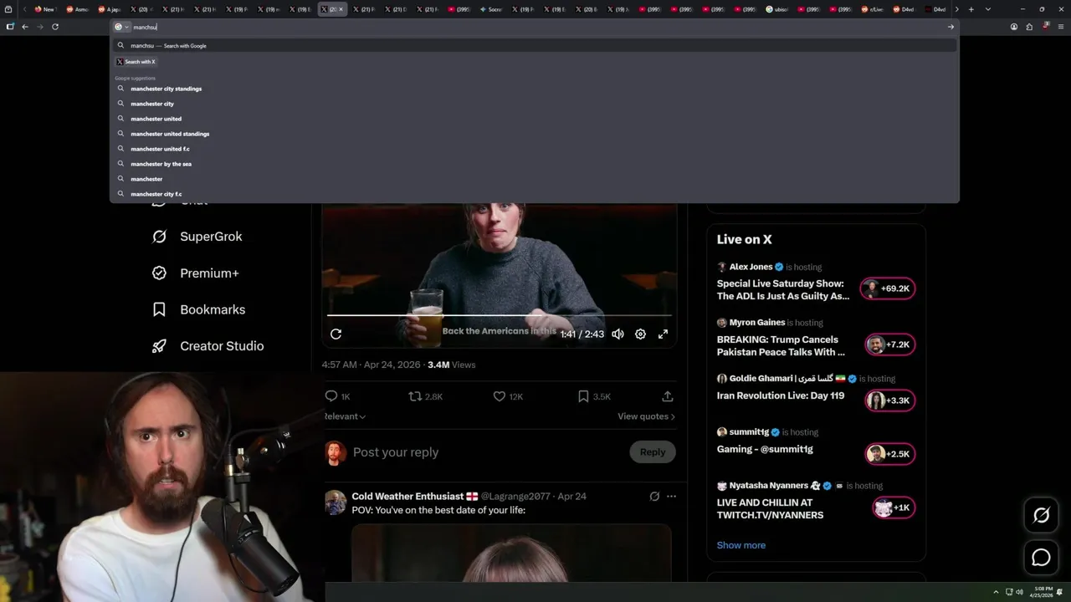Open the tab list dropdown arrow
Viewport: 1071px width, 602px height.
[987, 9]
